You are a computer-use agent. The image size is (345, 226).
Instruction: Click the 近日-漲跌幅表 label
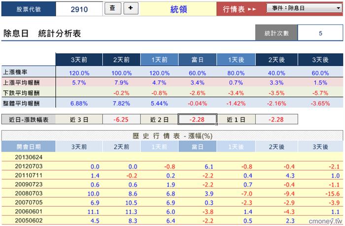pos(29,119)
